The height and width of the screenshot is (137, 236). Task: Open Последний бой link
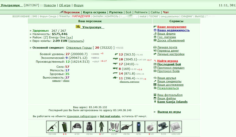point(169,64)
